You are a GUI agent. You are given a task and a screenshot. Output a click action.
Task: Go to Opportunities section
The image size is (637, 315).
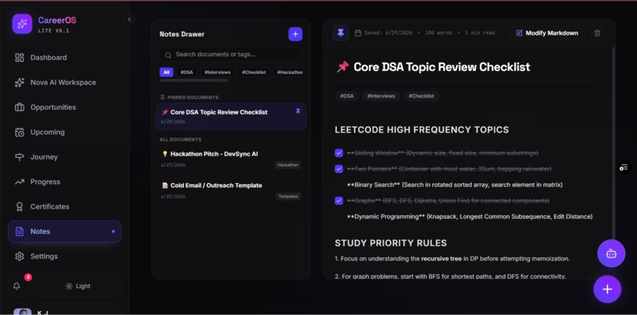point(65,107)
